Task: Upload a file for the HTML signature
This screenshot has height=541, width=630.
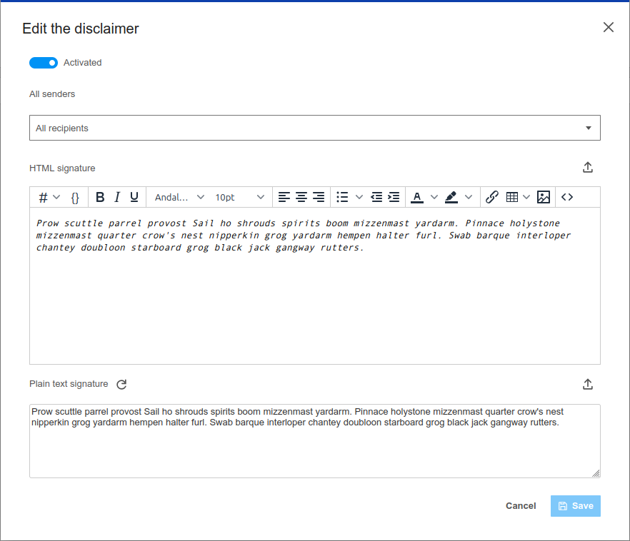Action: click(588, 168)
